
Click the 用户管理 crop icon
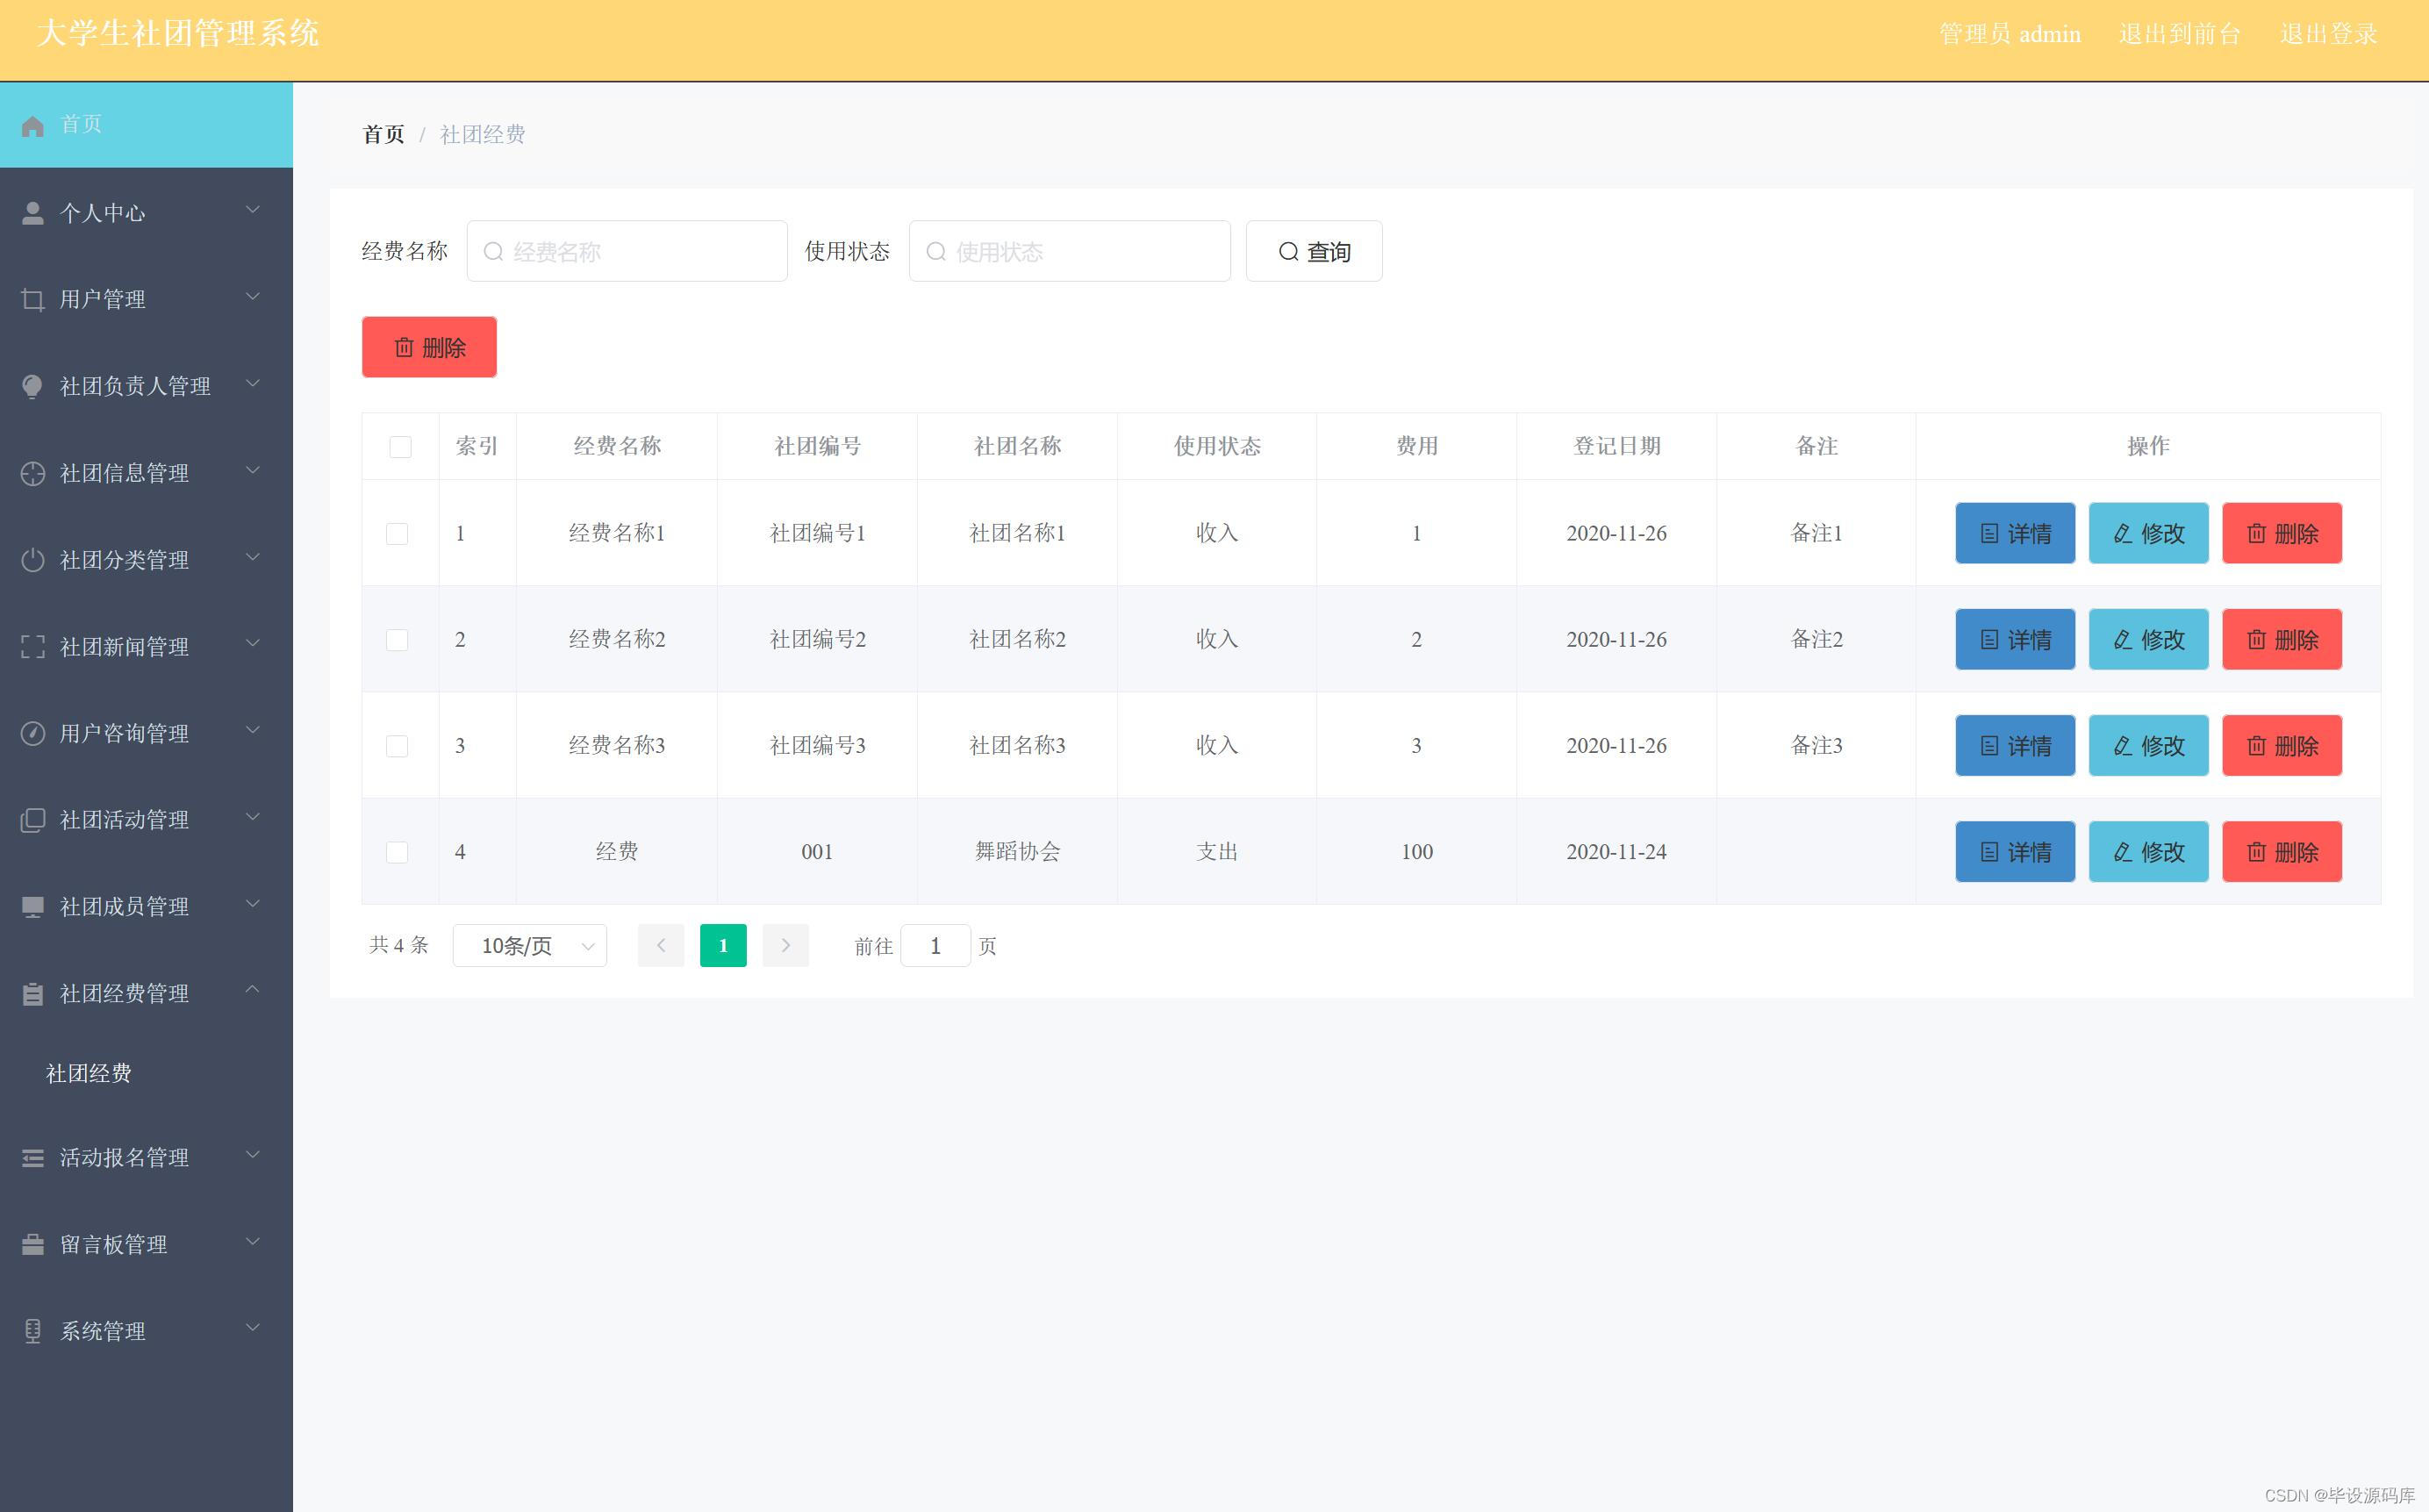(33, 300)
